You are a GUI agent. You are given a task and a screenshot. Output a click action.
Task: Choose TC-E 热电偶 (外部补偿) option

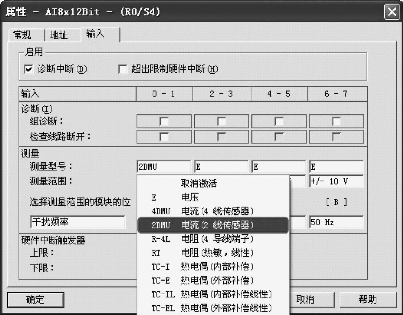pos(213,281)
